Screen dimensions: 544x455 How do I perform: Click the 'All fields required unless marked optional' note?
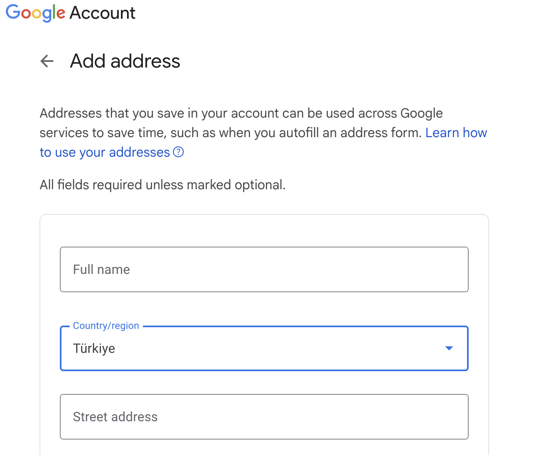coord(162,185)
